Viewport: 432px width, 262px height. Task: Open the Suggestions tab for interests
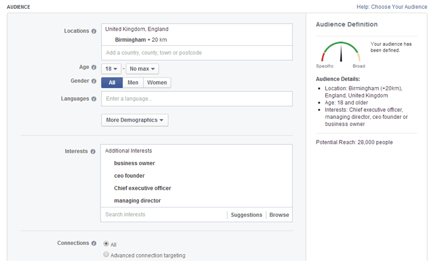tap(246, 215)
